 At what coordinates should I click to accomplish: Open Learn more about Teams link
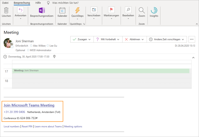[48, 126]
